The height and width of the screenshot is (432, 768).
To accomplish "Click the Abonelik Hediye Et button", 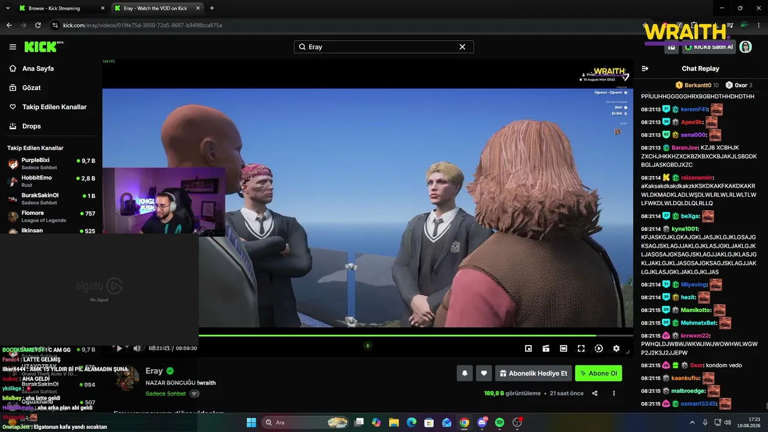I will (533, 373).
